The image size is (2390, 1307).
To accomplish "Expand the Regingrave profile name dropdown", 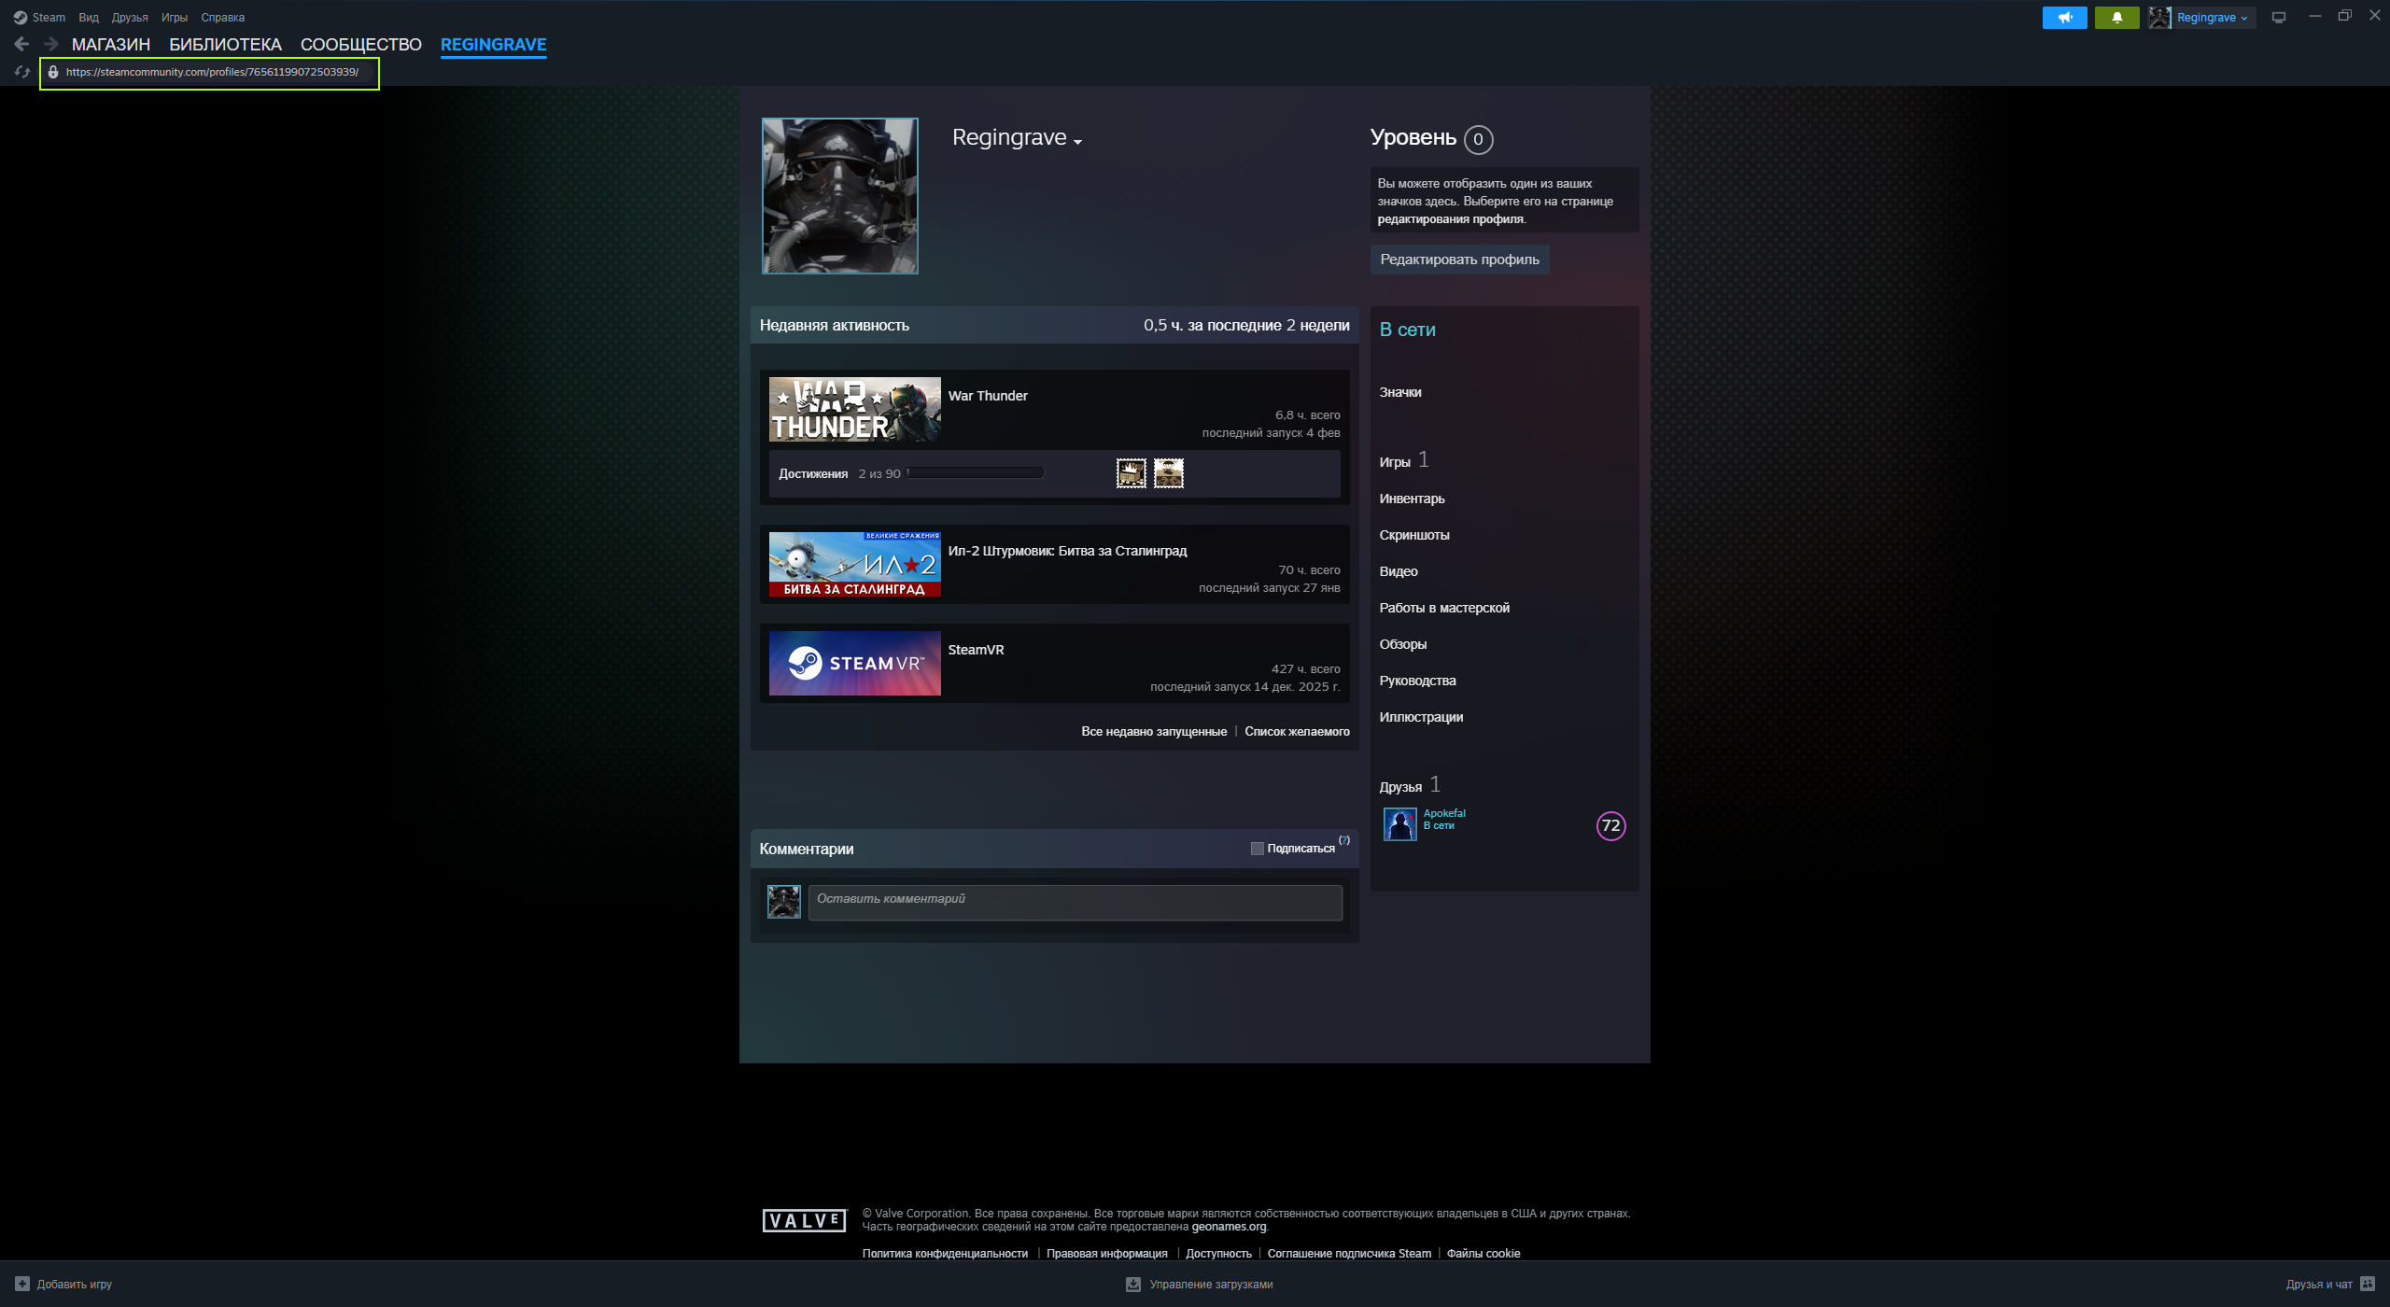I will tap(1077, 142).
